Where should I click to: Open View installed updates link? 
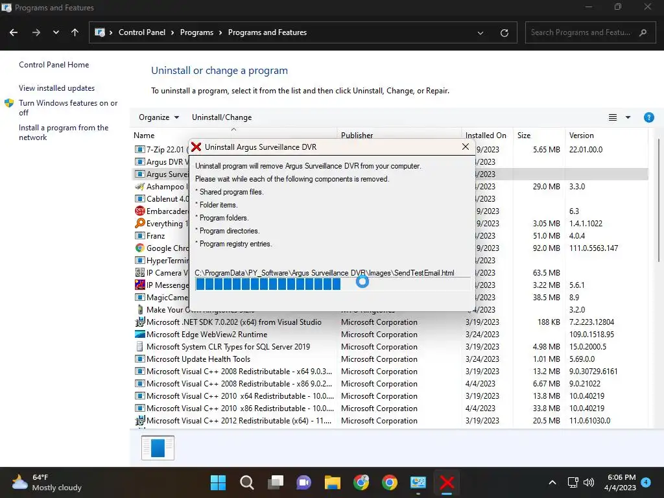[57, 88]
